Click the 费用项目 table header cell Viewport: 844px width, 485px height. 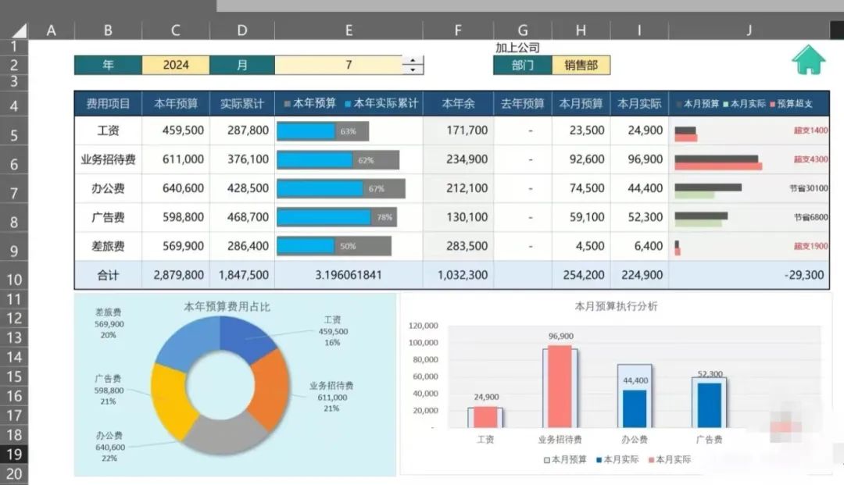tap(108, 104)
